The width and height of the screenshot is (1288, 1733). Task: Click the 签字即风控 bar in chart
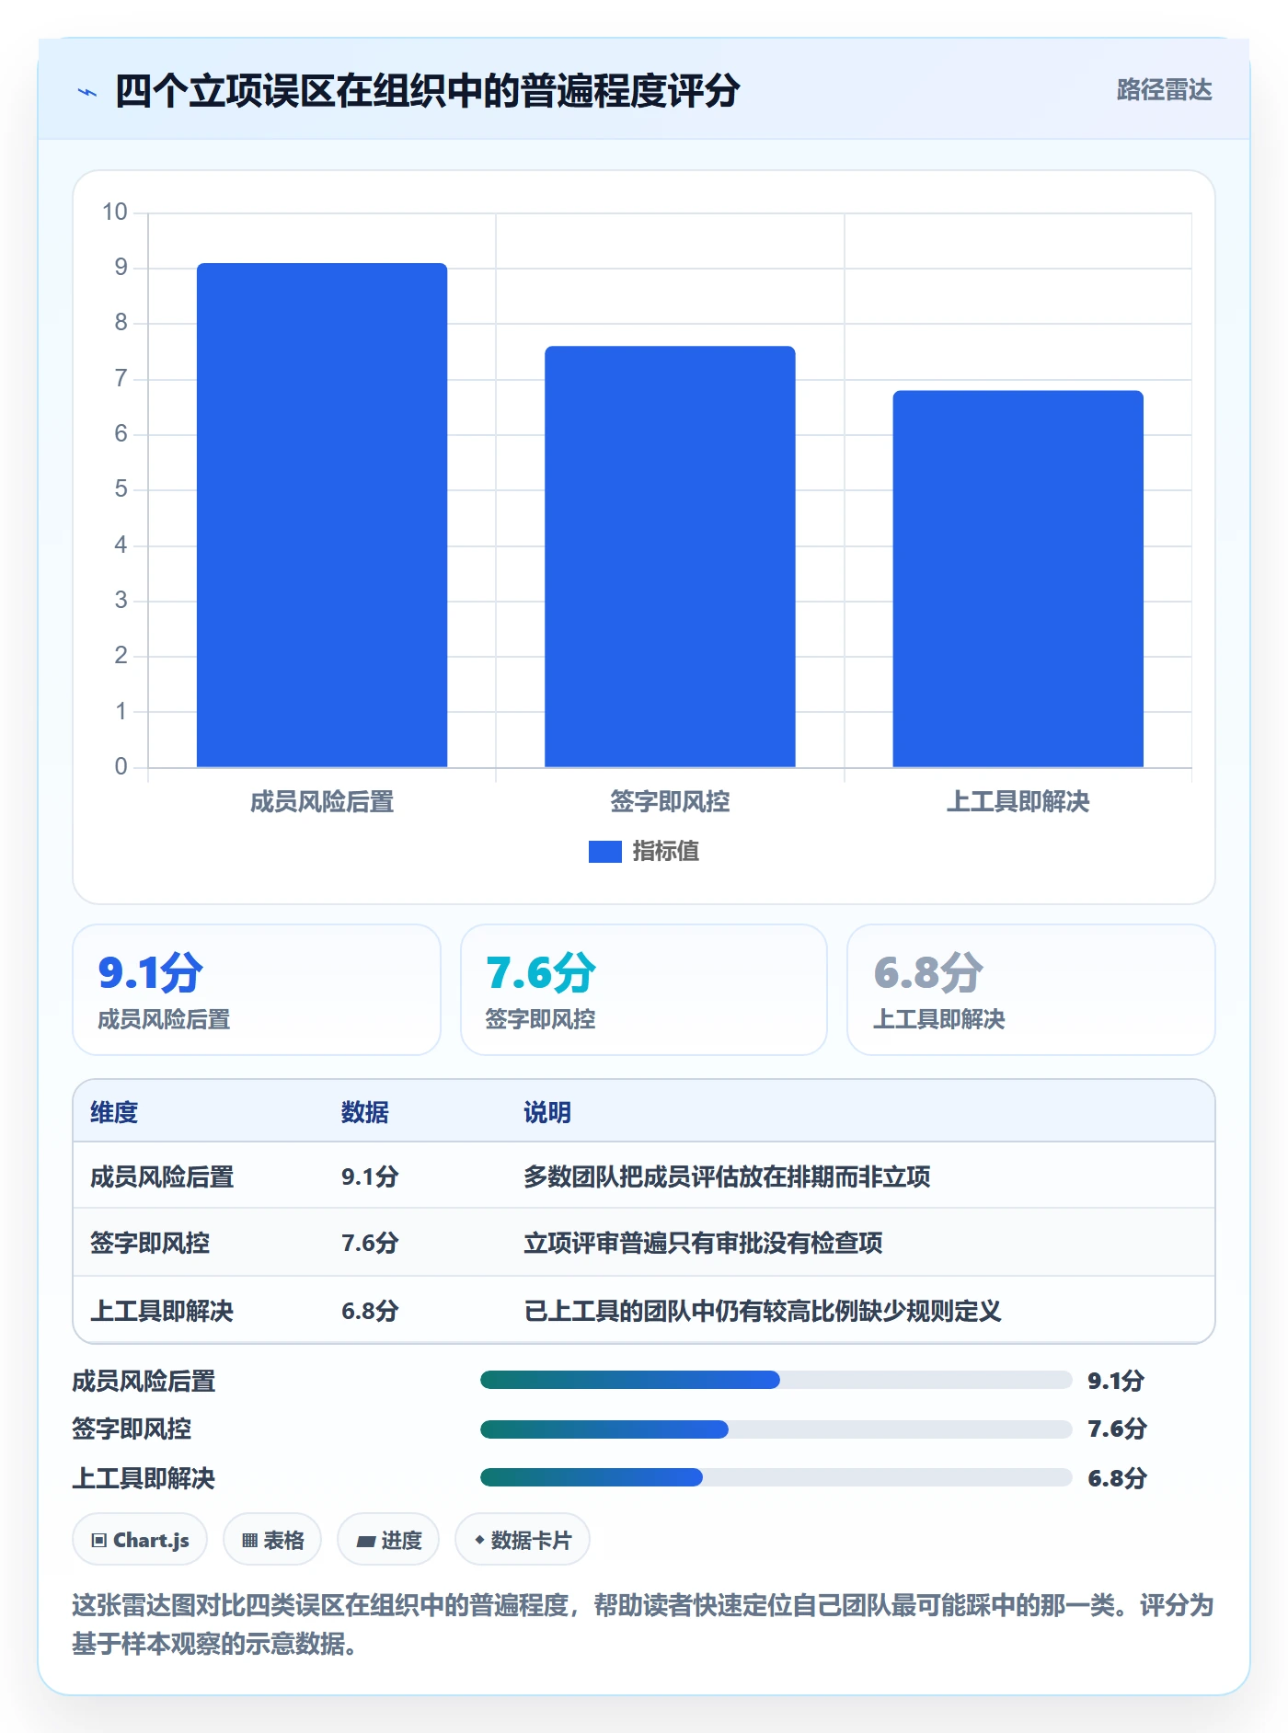tap(670, 557)
